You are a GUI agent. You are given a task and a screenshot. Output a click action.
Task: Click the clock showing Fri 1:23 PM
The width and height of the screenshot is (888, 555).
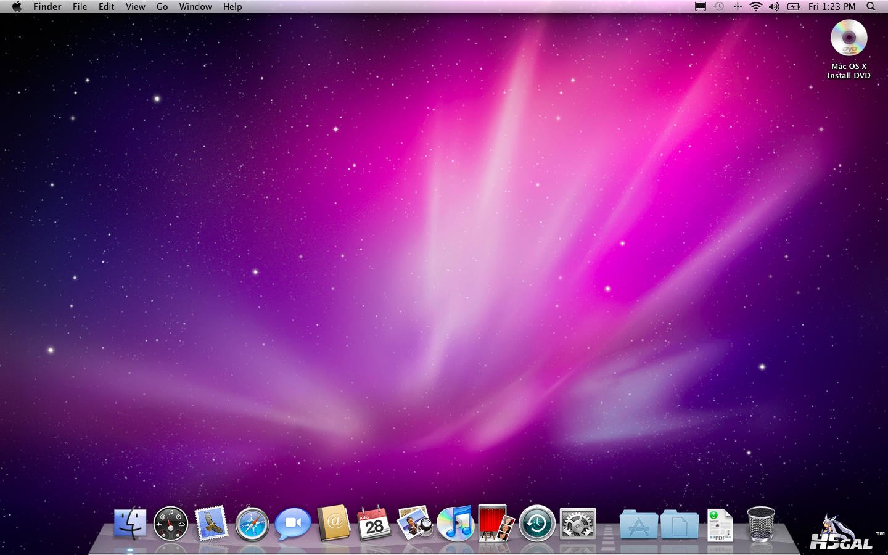click(x=832, y=7)
